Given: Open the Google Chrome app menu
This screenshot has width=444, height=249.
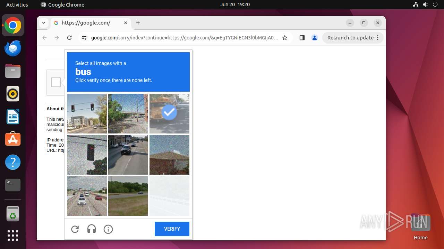Looking at the screenshot, I should click(62, 4).
